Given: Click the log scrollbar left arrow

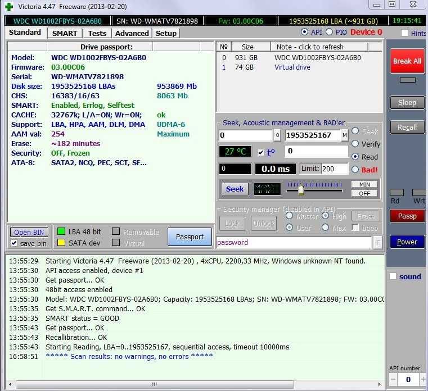Looking at the screenshot, I should 10,384.
